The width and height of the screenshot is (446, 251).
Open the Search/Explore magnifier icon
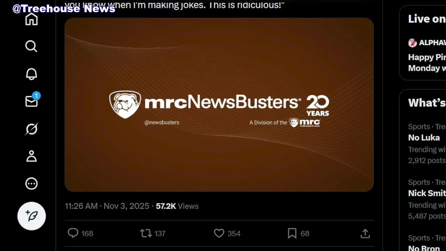31,46
